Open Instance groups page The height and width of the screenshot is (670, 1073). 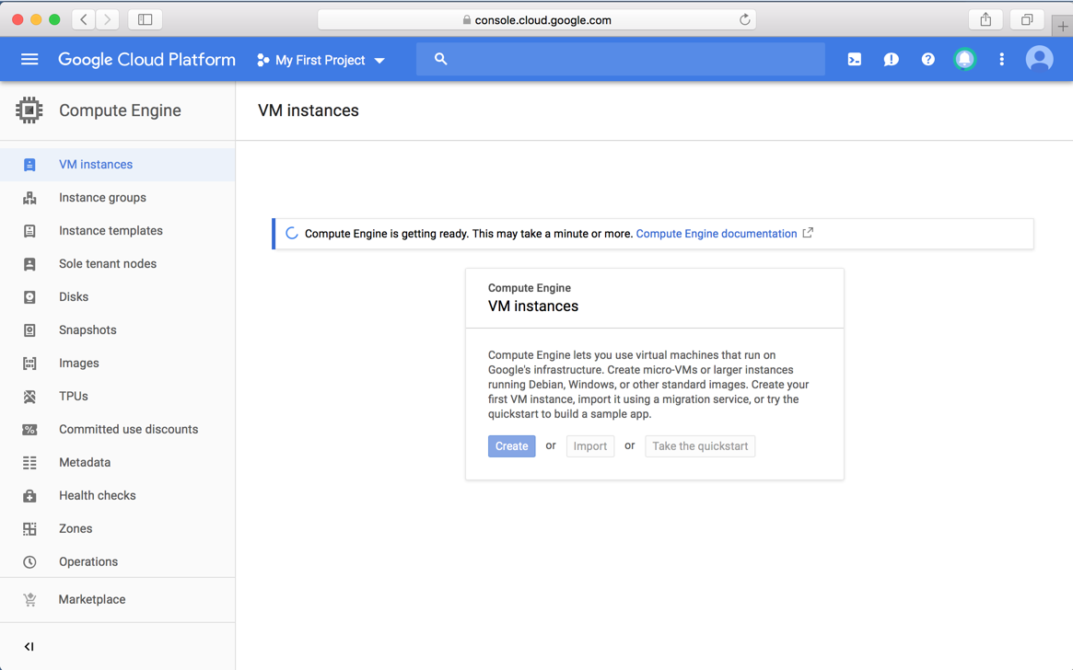point(117,198)
